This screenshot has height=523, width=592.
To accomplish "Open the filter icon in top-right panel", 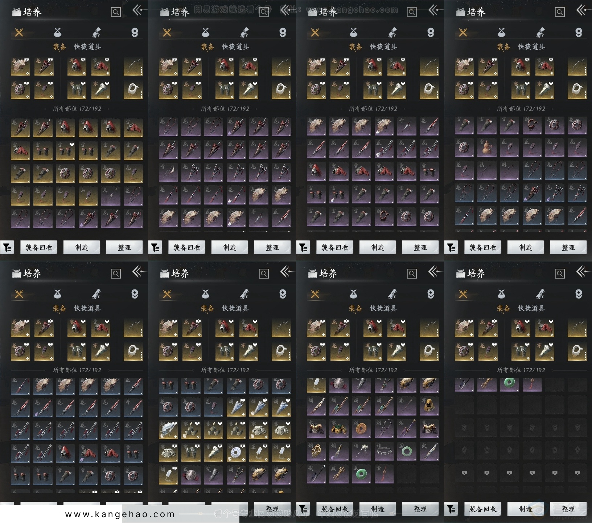I will coord(451,248).
